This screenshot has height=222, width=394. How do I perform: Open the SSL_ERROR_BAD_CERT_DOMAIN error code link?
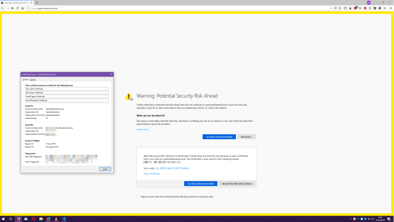pos(172,168)
